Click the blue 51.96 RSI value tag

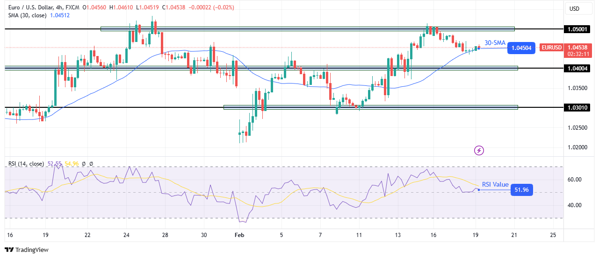(x=521, y=189)
